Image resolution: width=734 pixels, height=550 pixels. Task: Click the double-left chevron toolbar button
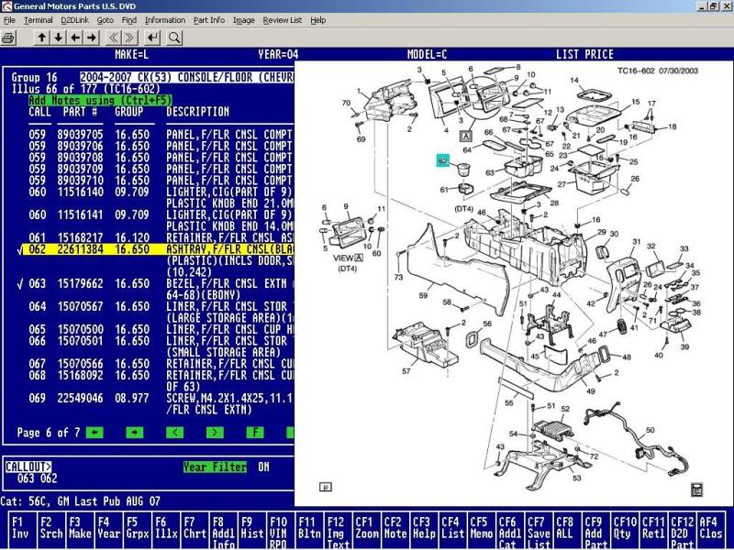click(x=114, y=38)
